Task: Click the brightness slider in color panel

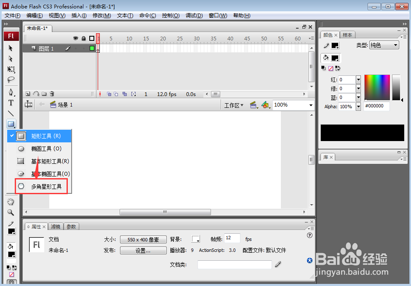Action: click(396, 88)
